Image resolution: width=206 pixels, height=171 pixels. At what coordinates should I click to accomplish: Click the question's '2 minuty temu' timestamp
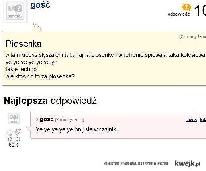(x=193, y=36)
